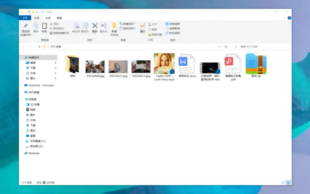Collapse the ribbon with the chevron
The height and width of the screenshot is (194, 310).
tap(285, 18)
